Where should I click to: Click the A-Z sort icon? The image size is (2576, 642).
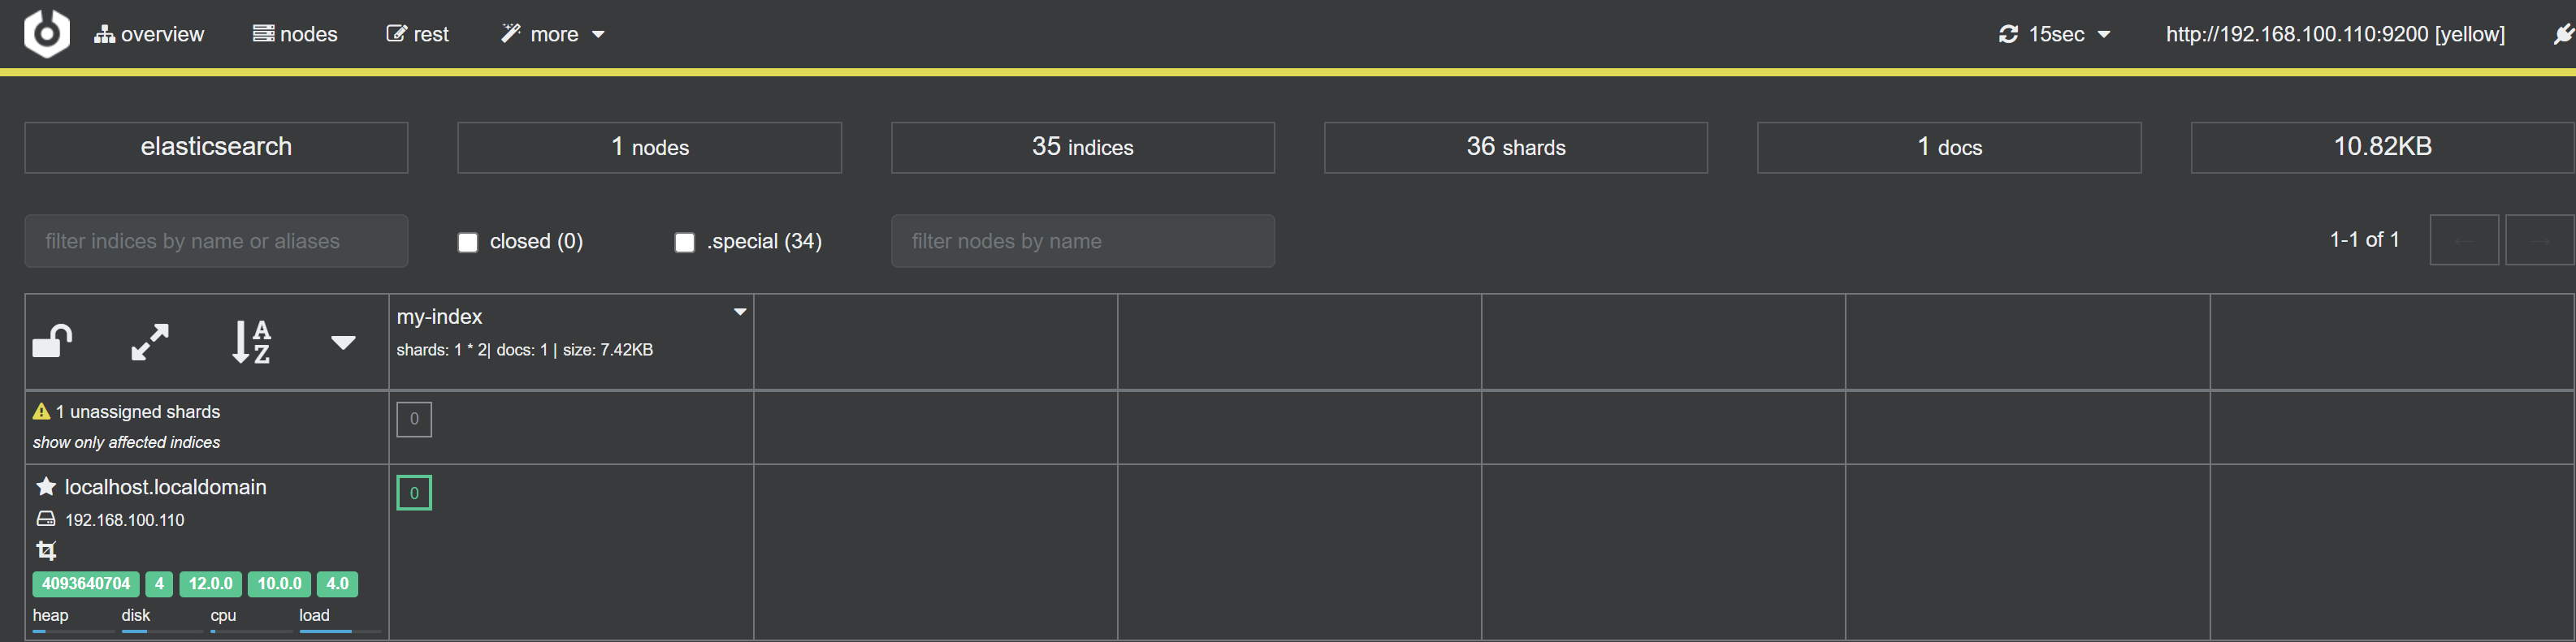coord(251,342)
